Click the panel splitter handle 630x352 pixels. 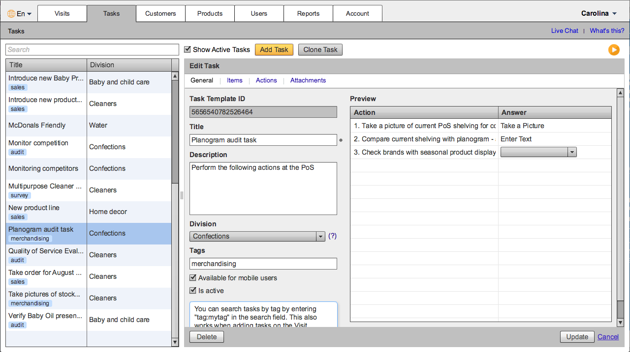click(182, 195)
